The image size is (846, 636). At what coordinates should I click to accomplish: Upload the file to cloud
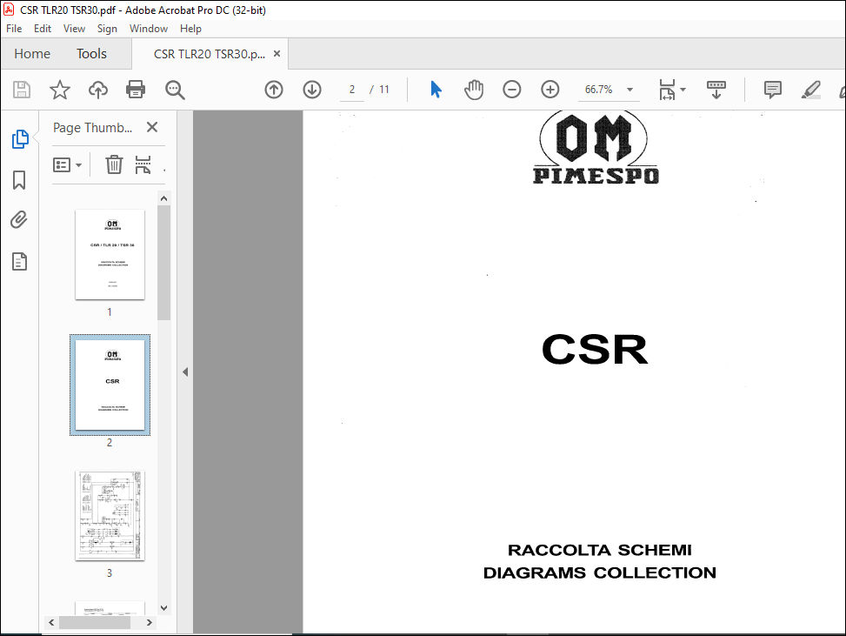97,90
